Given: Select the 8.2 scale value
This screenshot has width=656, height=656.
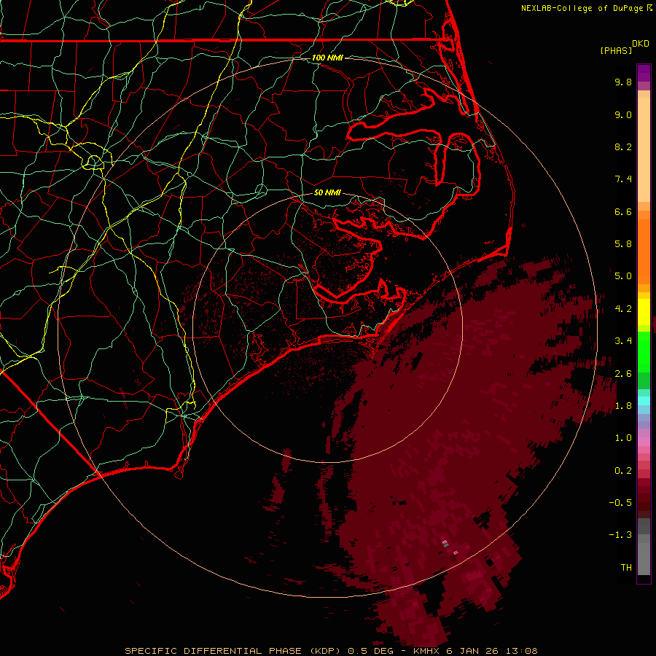Looking at the screenshot, I should coord(623,147).
